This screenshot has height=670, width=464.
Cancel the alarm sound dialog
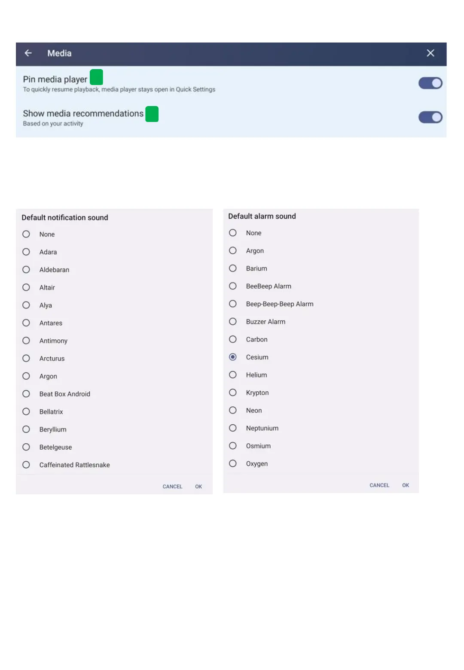tap(379, 485)
